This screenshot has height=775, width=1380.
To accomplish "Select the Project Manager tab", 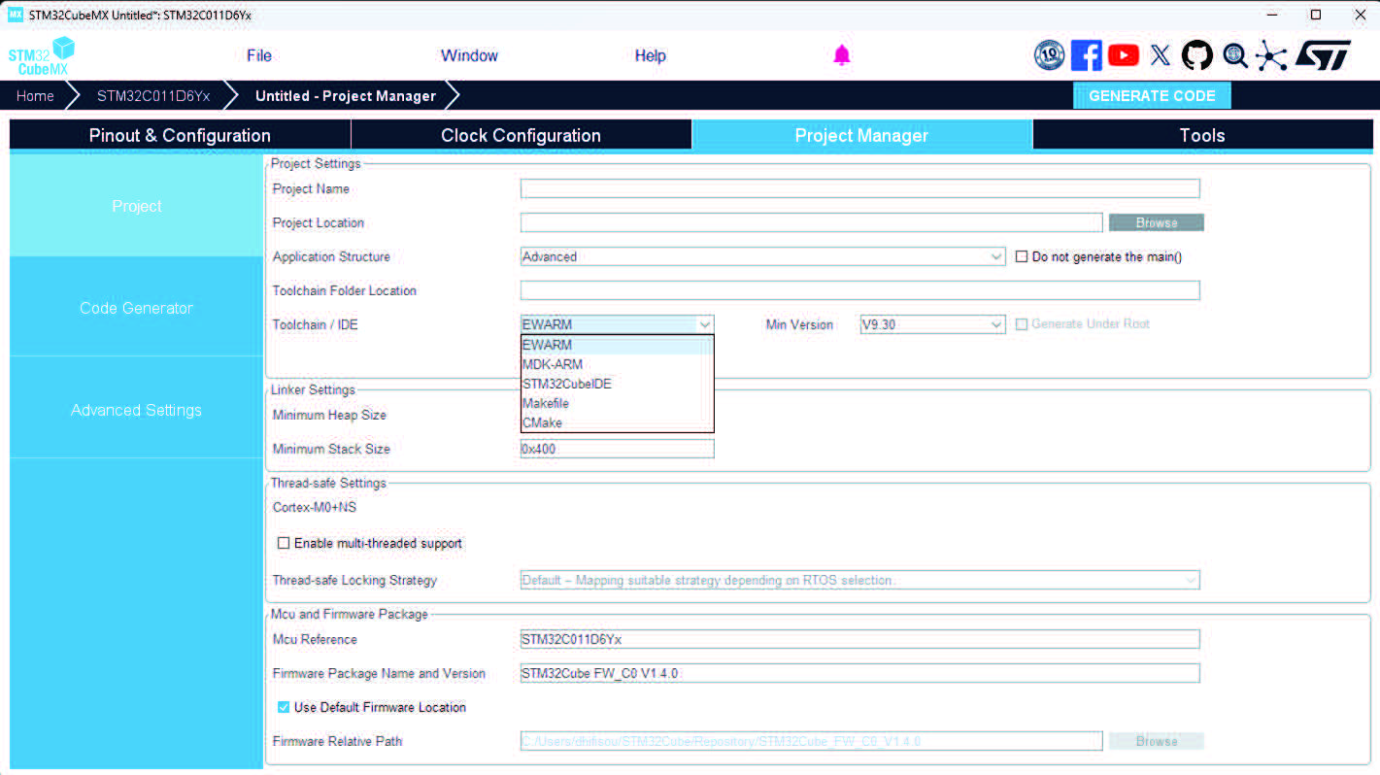I will pyautogui.click(x=861, y=135).
